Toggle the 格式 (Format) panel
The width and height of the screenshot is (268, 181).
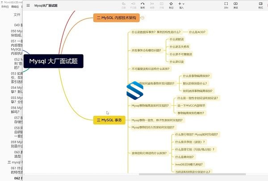(261, 5)
